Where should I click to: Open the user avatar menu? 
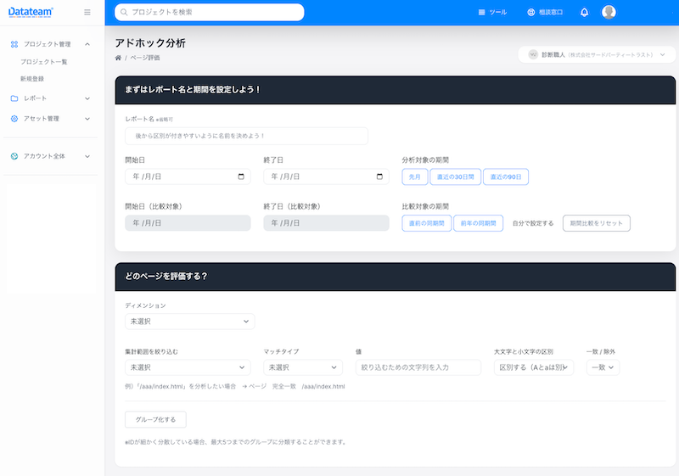coord(609,12)
